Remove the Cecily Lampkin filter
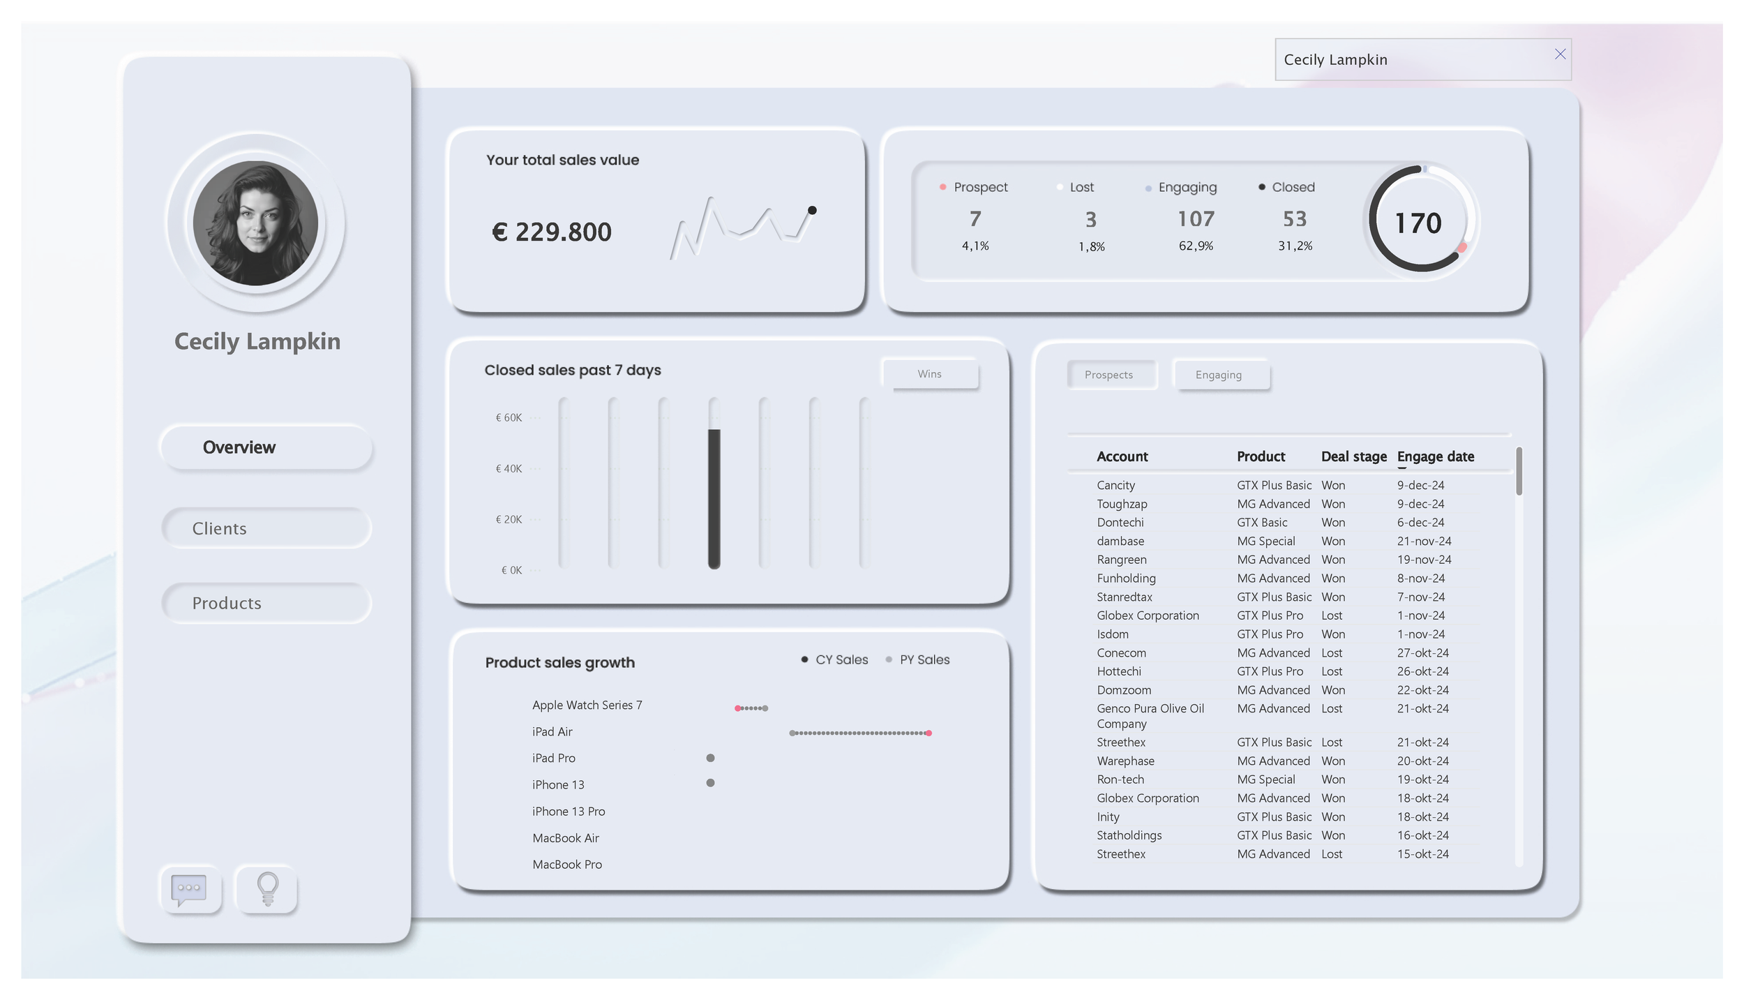The image size is (1744, 1000). (1561, 54)
